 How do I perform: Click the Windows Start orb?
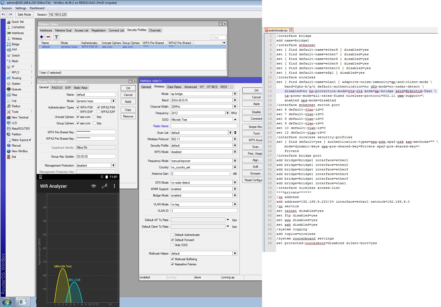click(x=7, y=302)
